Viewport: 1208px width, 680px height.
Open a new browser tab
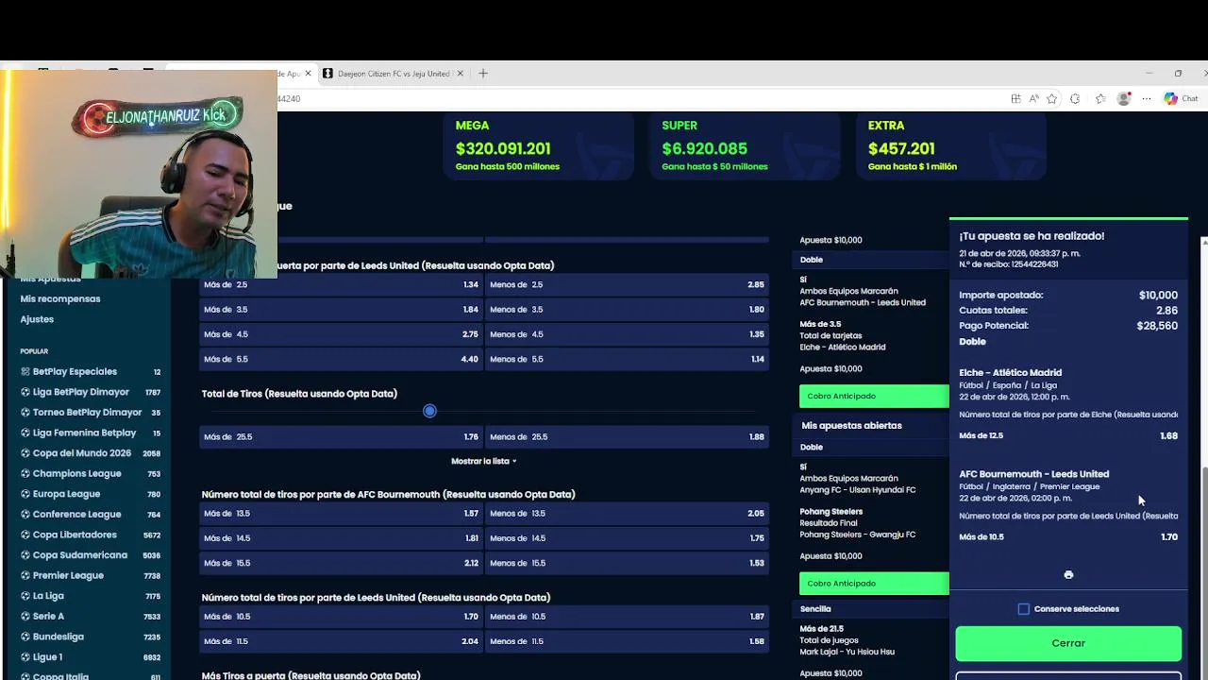483,74
